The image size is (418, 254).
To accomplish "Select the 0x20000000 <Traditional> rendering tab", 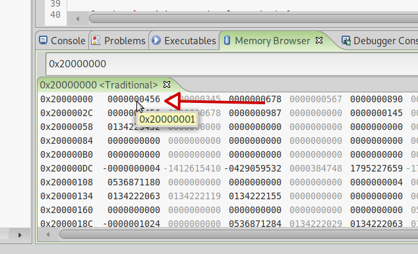I will click(x=99, y=85).
